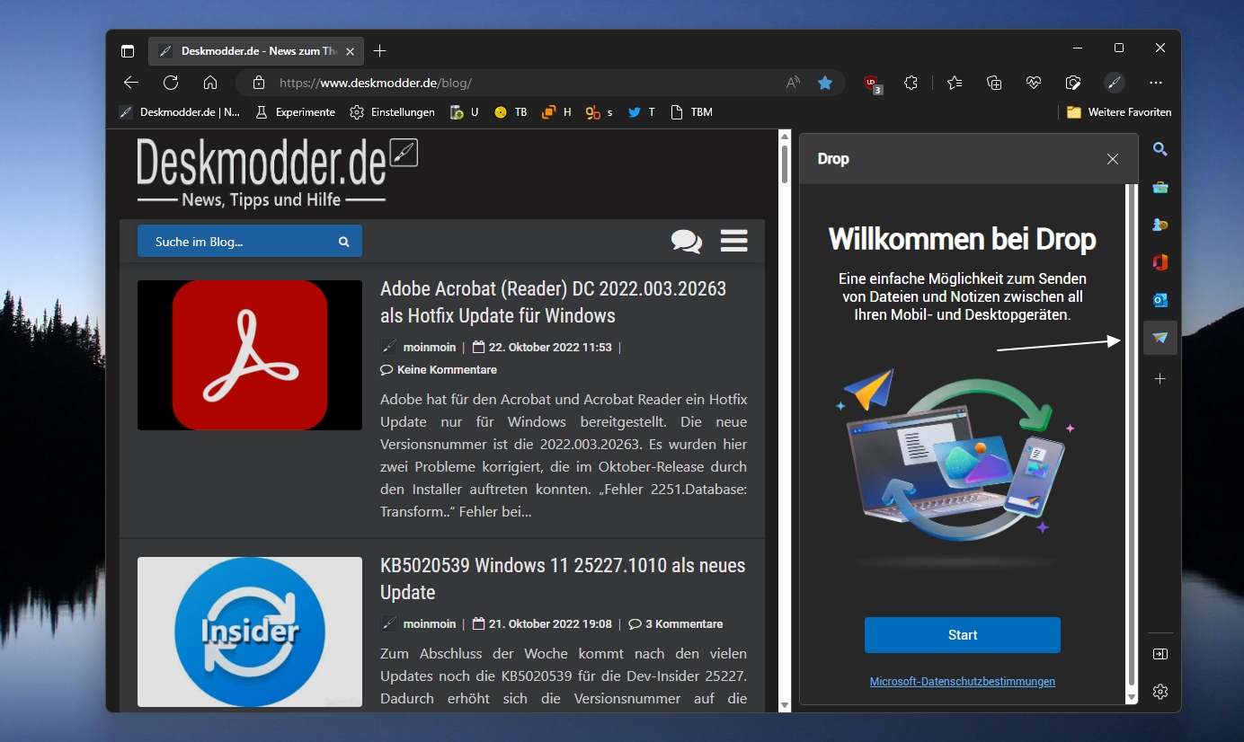
Task: Open the Einstellungen bookmark
Action: click(392, 112)
